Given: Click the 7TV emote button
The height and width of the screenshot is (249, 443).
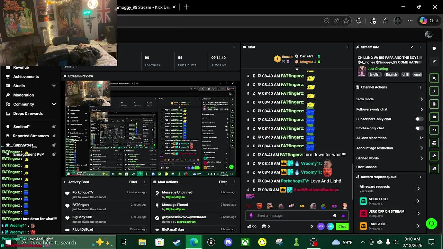Looking at the screenshot, I should tap(321, 227).
